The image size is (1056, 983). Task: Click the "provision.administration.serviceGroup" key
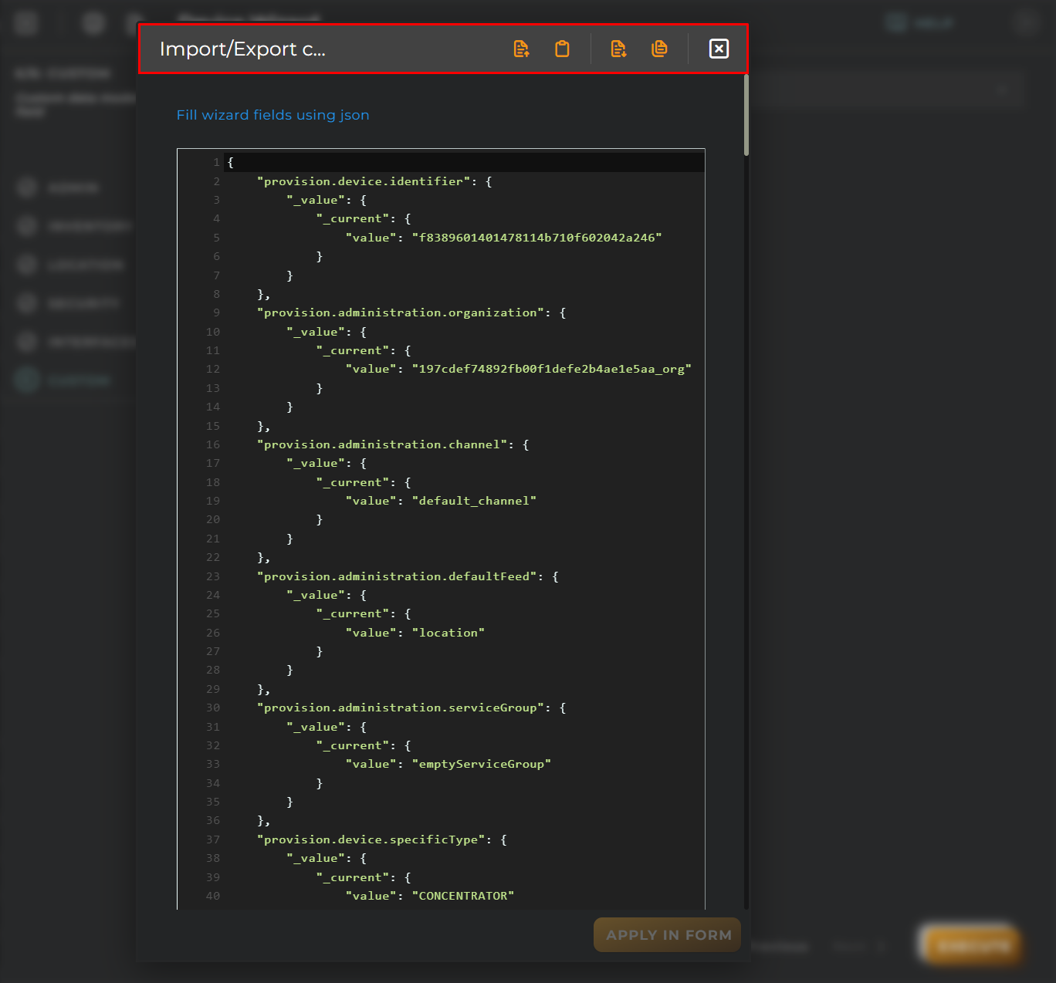[x=401, y=708]
